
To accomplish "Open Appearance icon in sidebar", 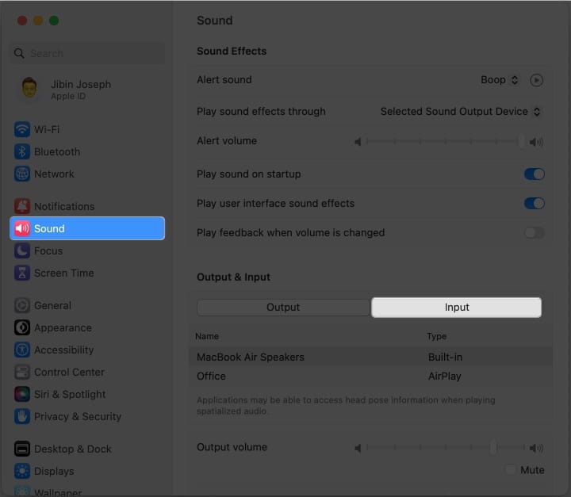I will (22, 327).
